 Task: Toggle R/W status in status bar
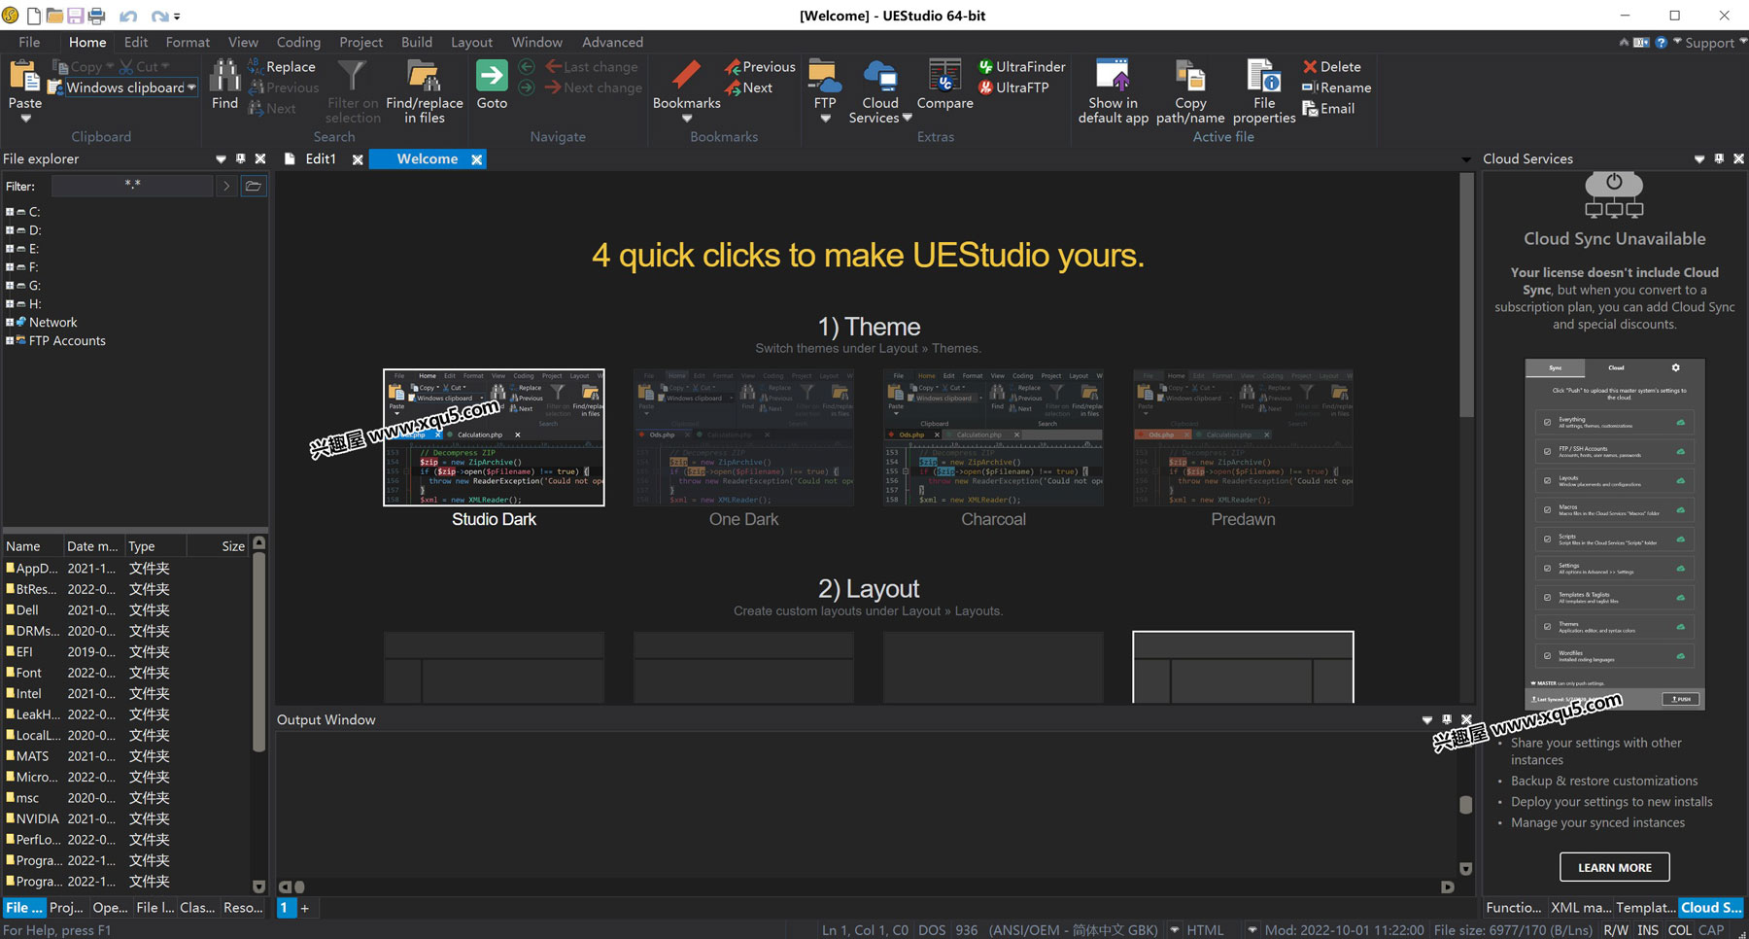click(1616, 930)
